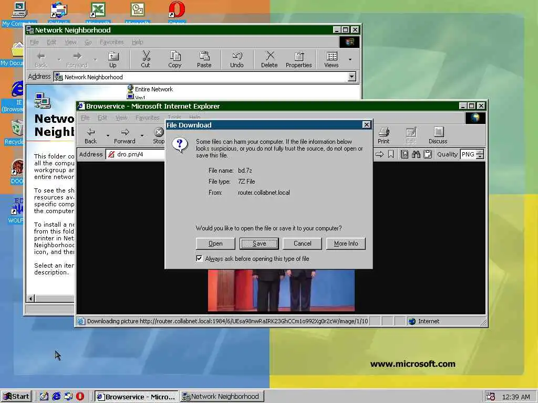Image resolution: width=538 pixels, height=403 pixels.
Task: Click Save in the File Download dialog
Action: 259,243
